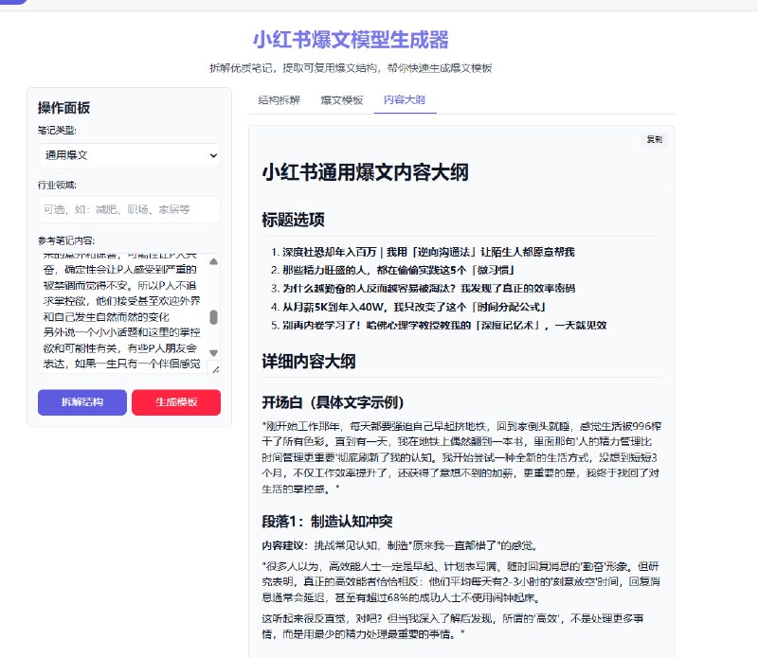Screen dimensions: 758x658
Task: Click the heading 小红书通用爆文内容大纲
Action: (366, 172)
